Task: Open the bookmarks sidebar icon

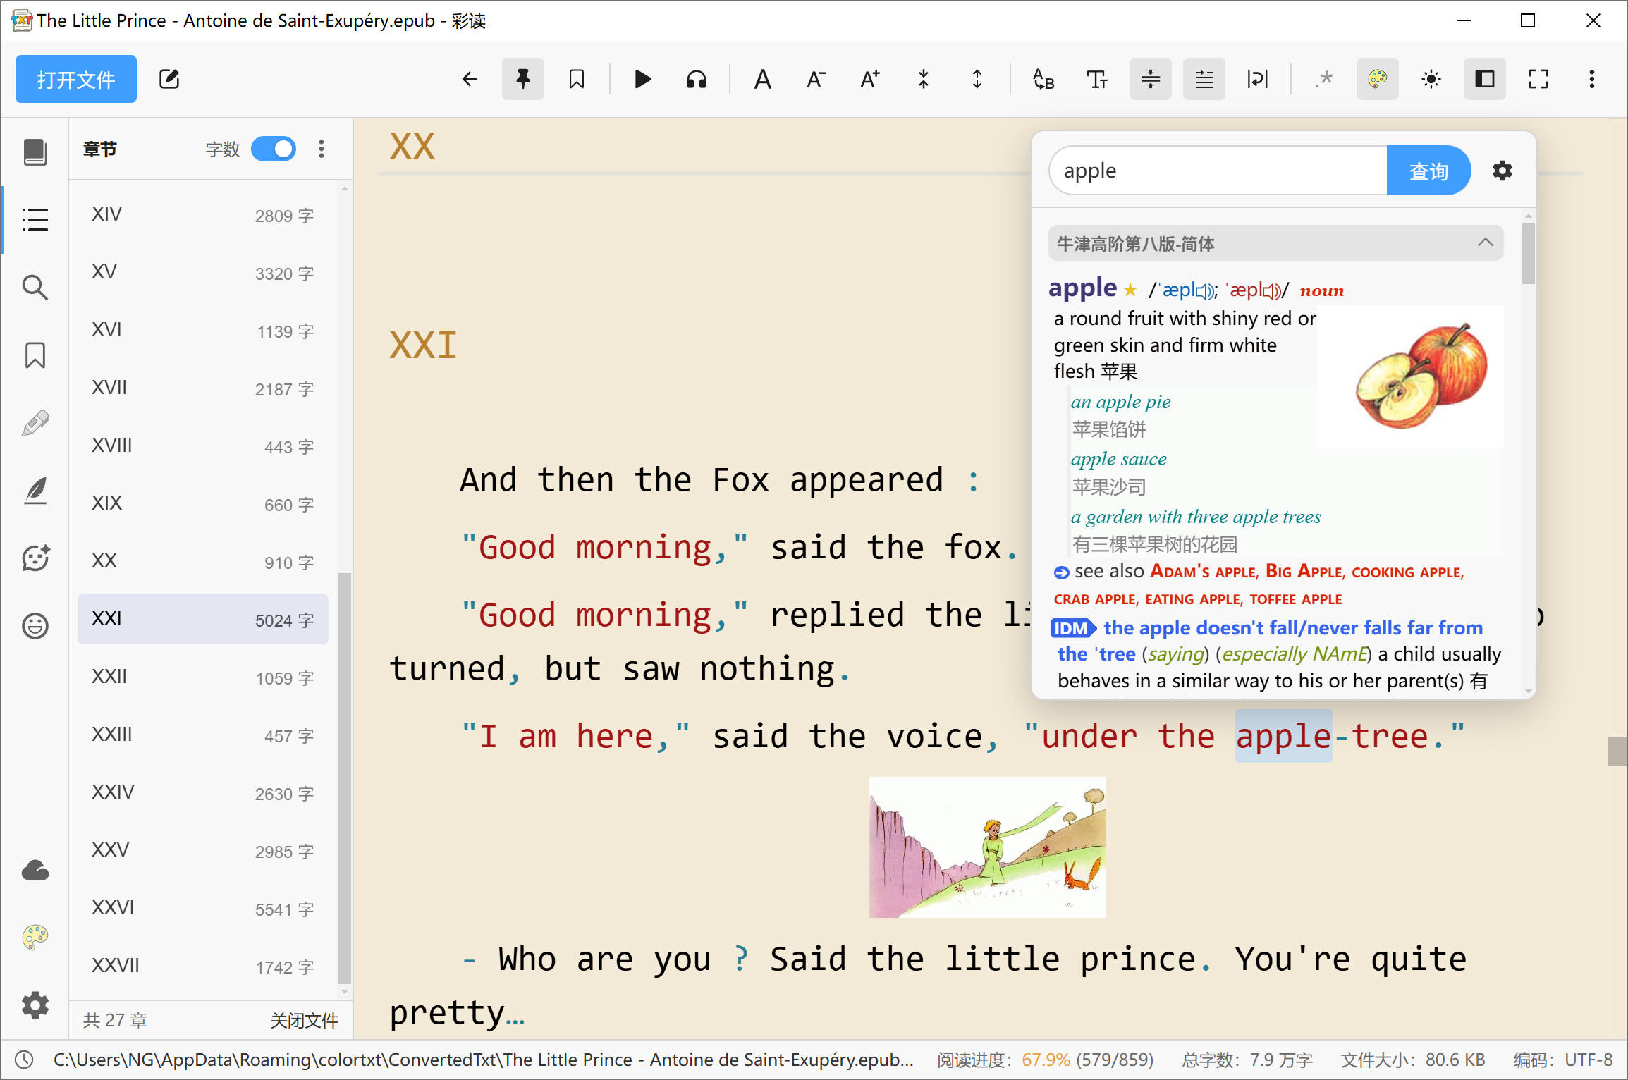Action: (35, 355)
